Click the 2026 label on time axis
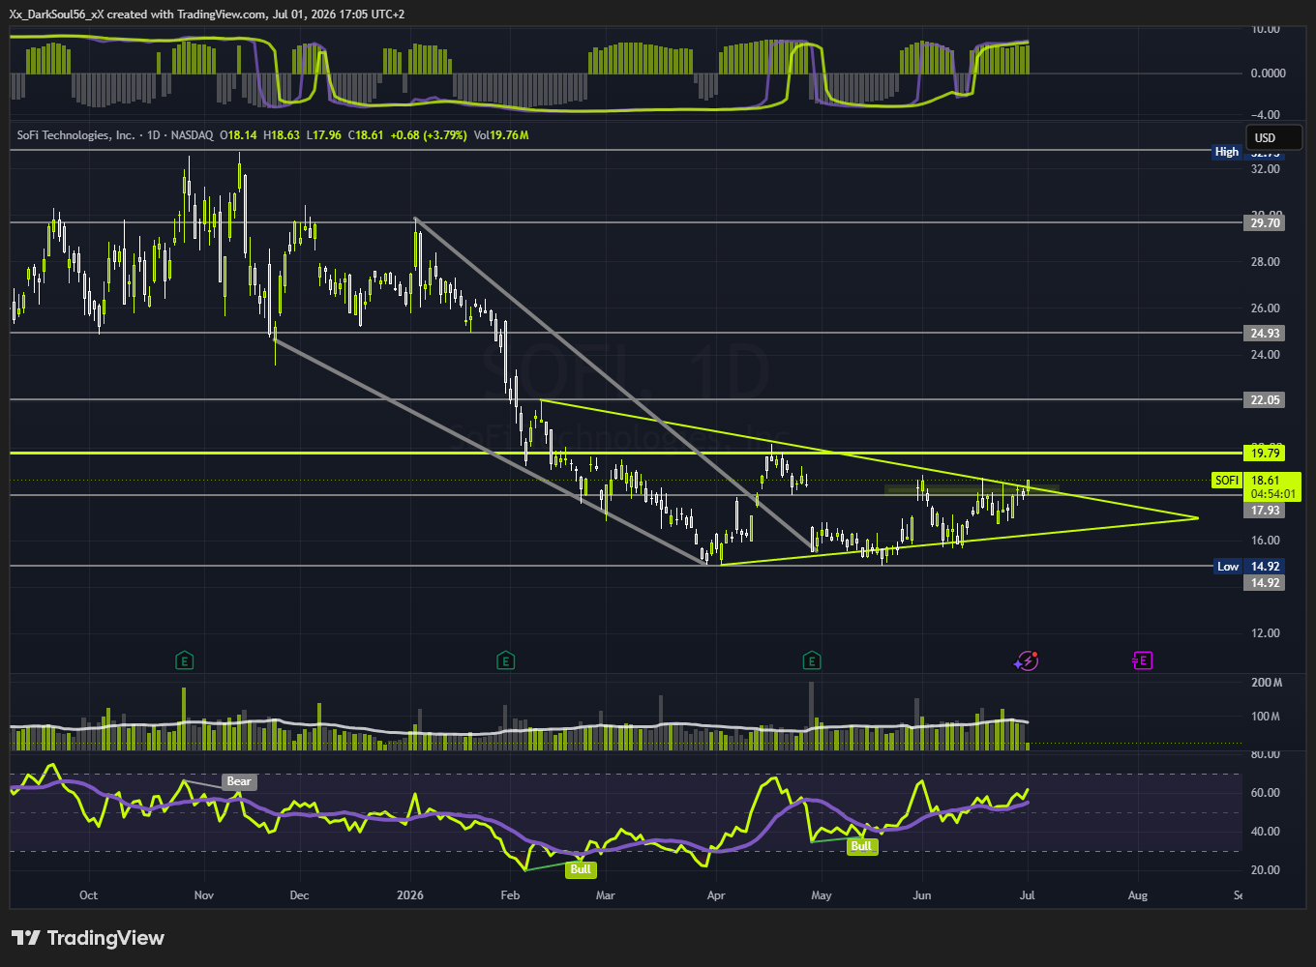Viewport: 1316px width, 967px height. pos(411,895)
